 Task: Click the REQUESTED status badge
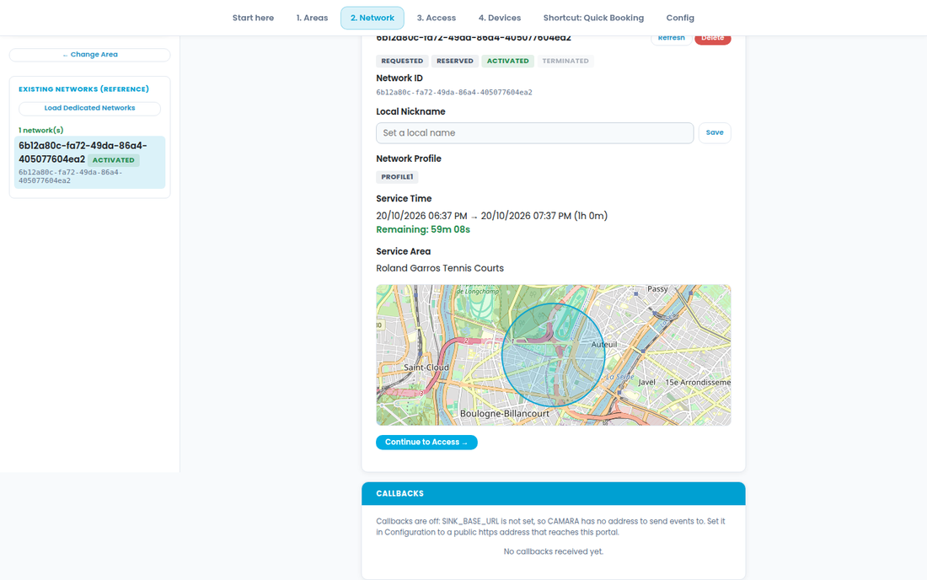coord(402,61)
